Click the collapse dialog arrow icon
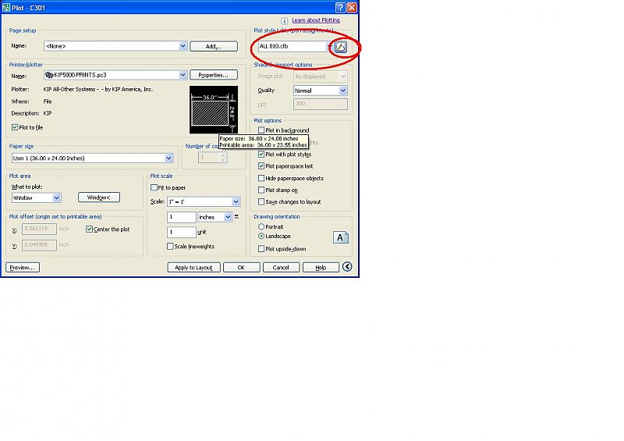This screenshot has height=441, width=624. pos(347,266)
